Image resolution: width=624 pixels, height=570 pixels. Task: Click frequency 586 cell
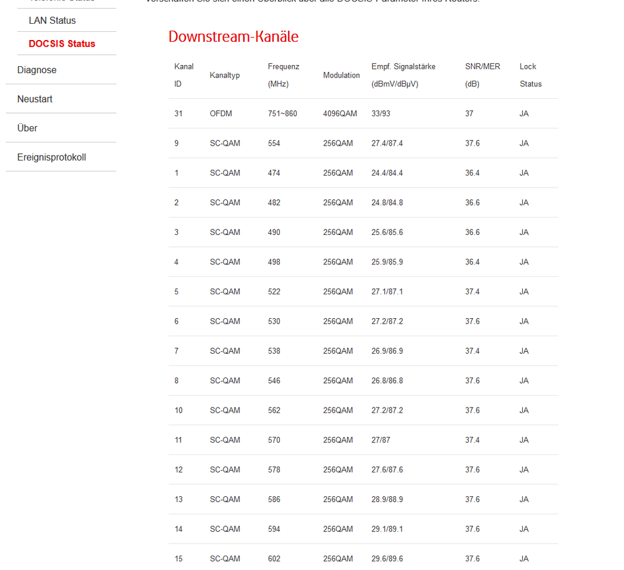[274, 499]
